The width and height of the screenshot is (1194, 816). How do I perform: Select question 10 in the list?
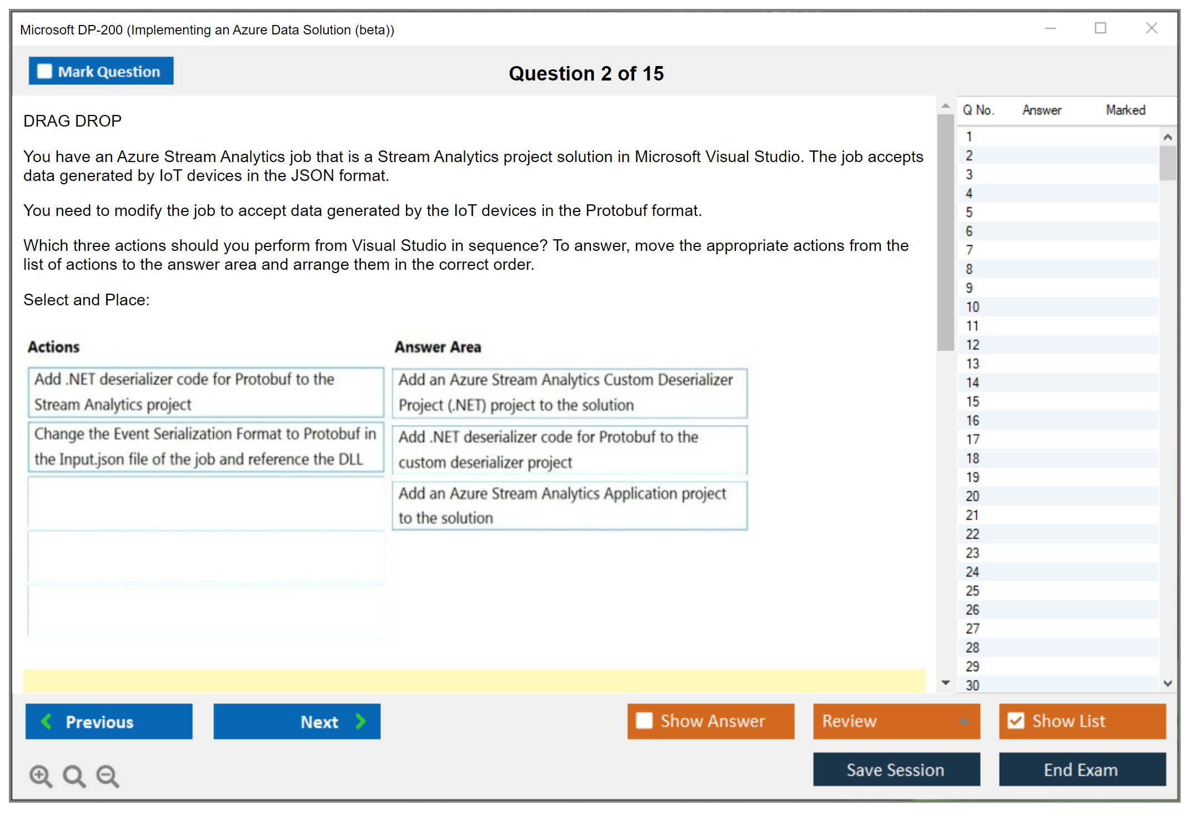972,307
